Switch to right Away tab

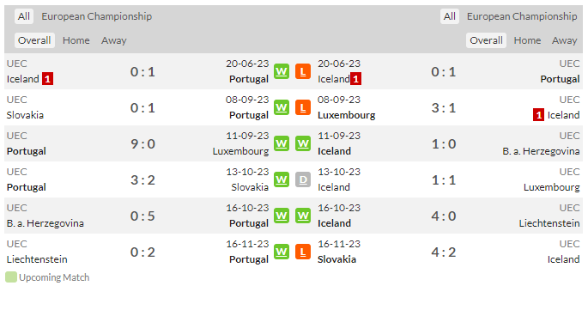coord(564,40)
